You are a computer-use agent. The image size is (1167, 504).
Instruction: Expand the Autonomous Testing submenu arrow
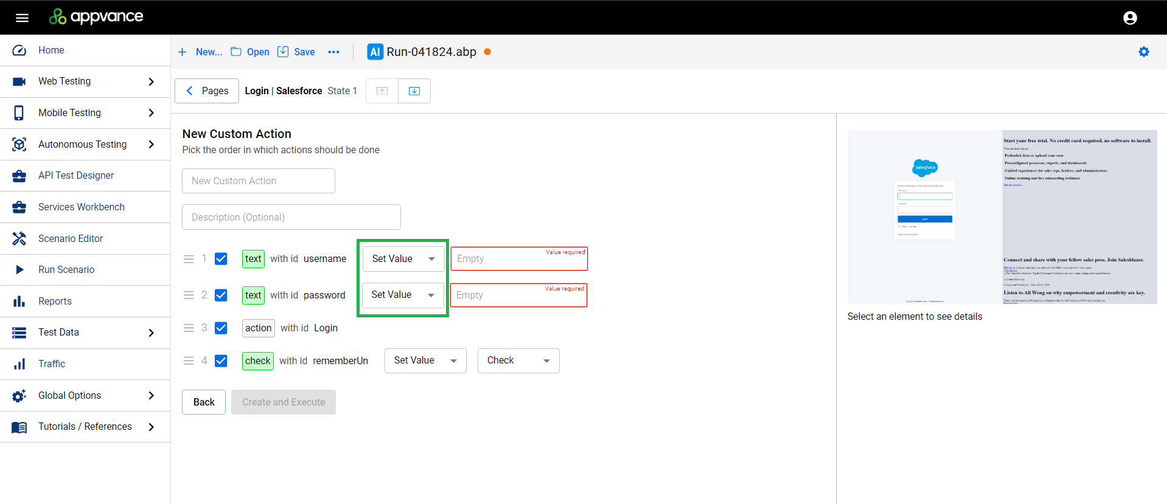(151, 144)
